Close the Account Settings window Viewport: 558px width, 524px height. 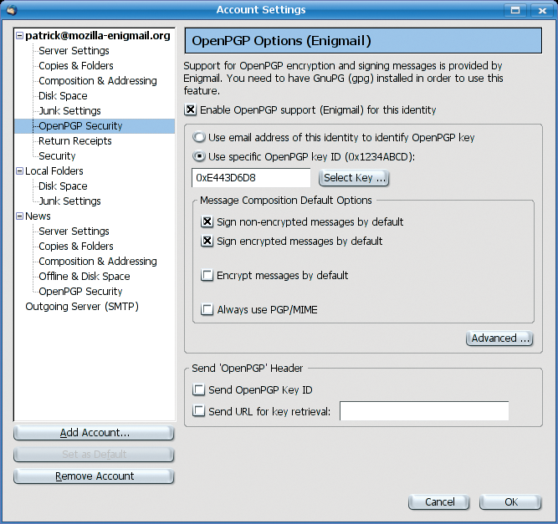[542, 10]
